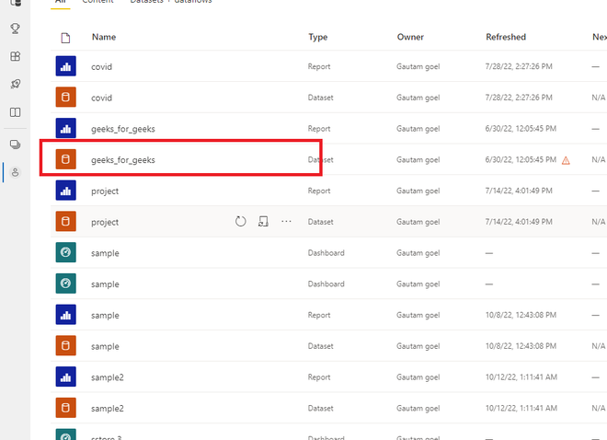The width and height of the screenshot is (607, 440).
Task: Click the geeks_for_geeks Report icon
Action: 66,128
